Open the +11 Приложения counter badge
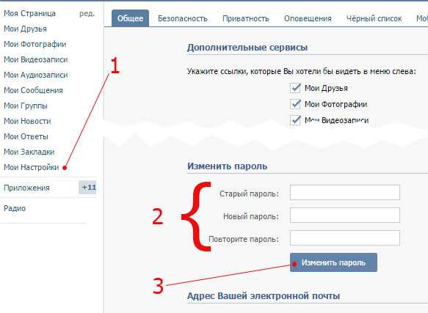 point(87,188)
